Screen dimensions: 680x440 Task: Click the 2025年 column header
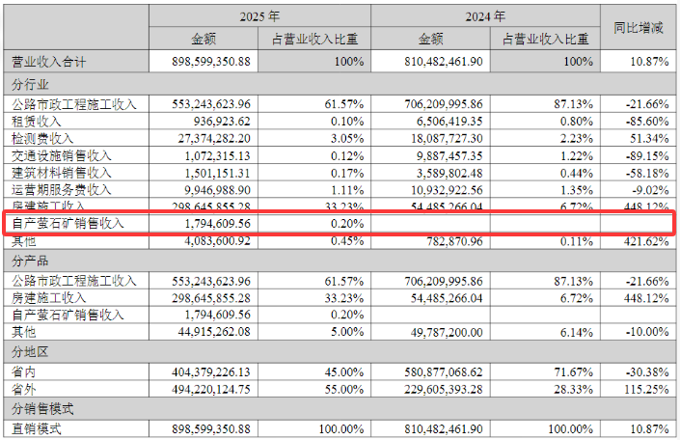[x=259, y=16]
